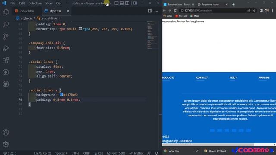Image resolution: width=276 pixels, height=155 pixels.
Task: Open the rgba color swatch on border-top line
Action: (x=80, y=28)
